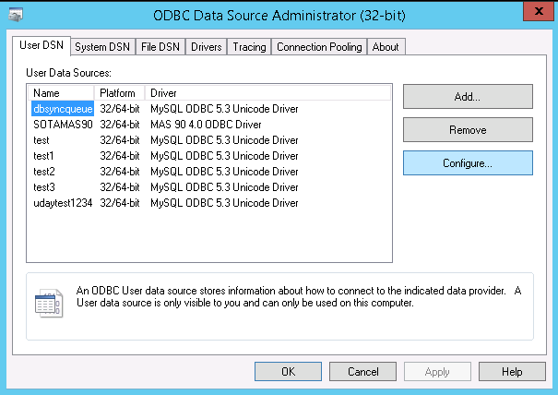Select the Connection Pooling tab

(x=319, y=47)
